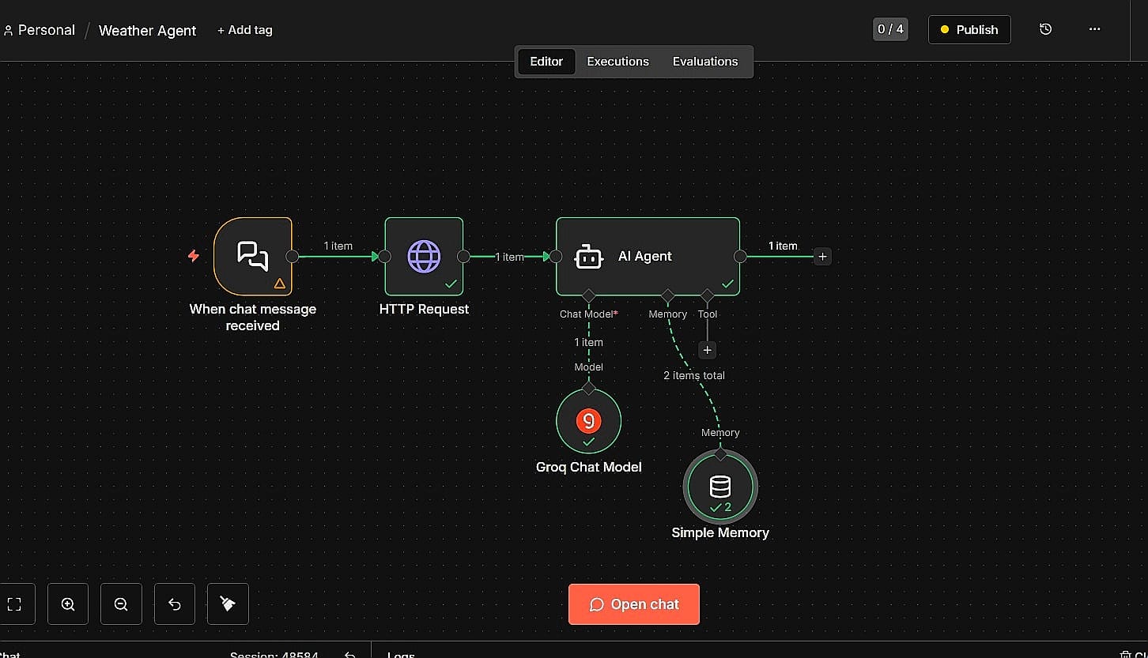Viewport: 1148px width, 658px height.
Task: Click the chat trigger node icon
Action: tap(253, 257)
